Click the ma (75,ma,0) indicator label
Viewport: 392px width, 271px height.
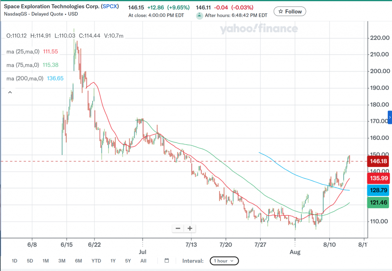[23, 65]
